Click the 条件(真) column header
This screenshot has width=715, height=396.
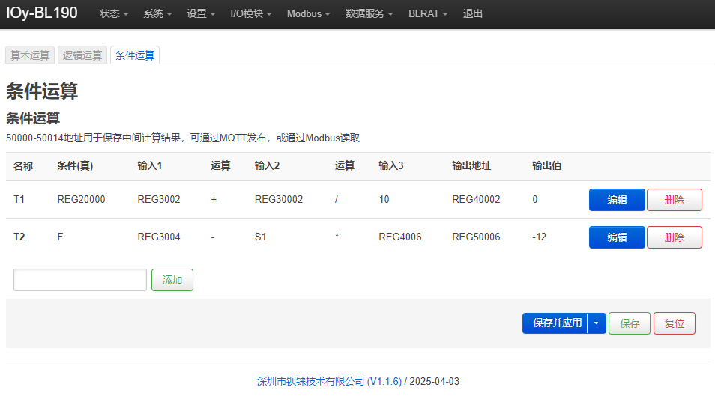click(x=75, y=166)
